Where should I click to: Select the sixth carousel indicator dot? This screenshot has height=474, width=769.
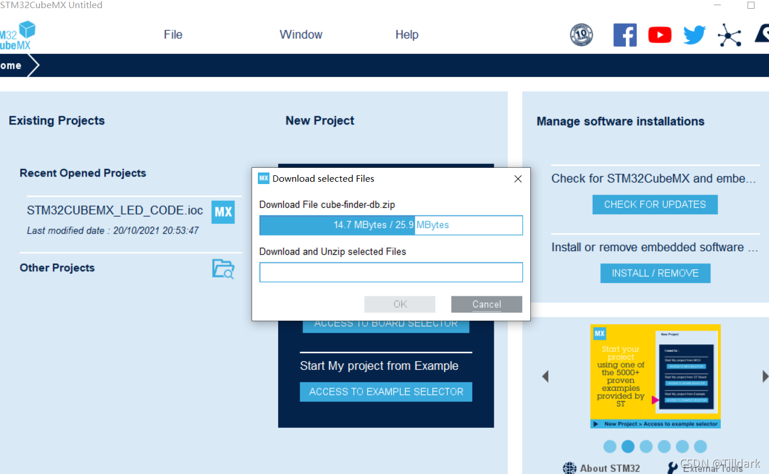pos(700,446)
